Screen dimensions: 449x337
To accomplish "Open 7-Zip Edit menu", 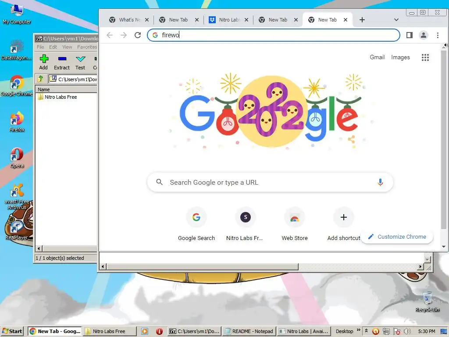I will point(53,47).
